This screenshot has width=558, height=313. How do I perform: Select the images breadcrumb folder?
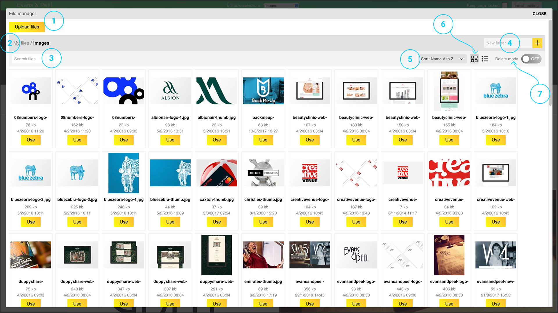click(x=41, y=43)
